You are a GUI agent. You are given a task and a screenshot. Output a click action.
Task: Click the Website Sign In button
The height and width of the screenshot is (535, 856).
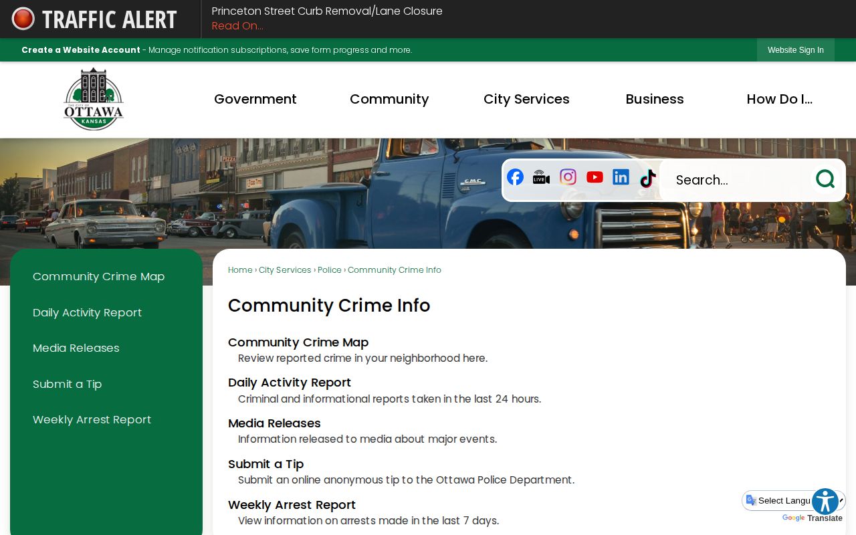[x=796, y=50]
